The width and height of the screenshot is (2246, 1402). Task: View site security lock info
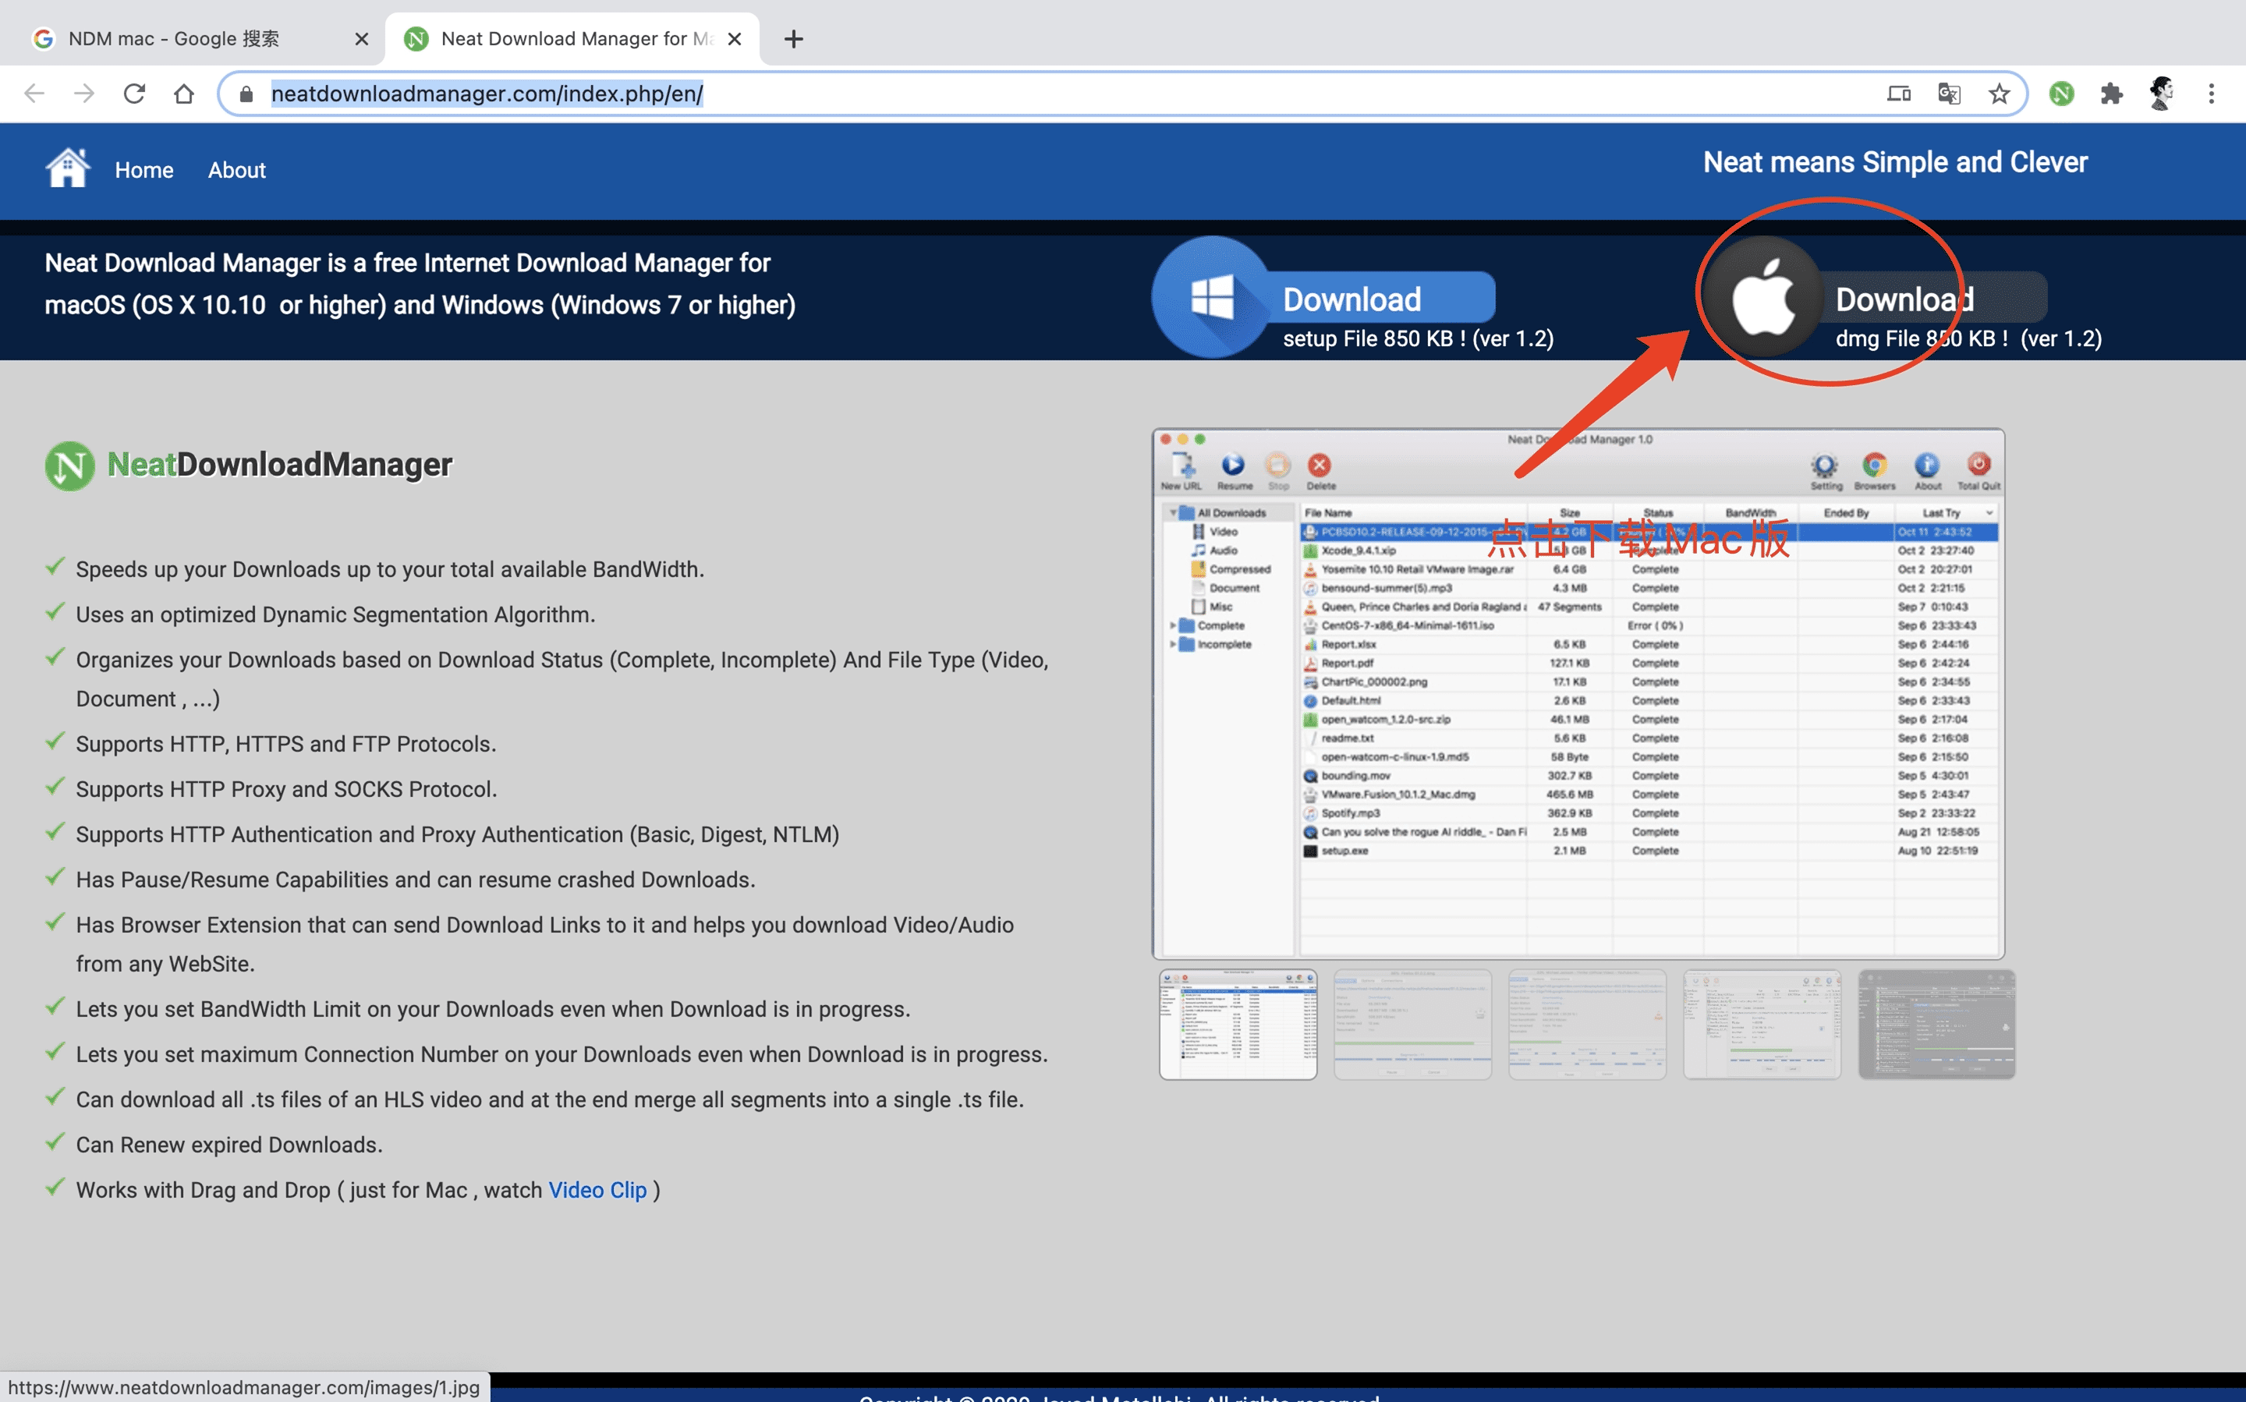tap(246, 94)
